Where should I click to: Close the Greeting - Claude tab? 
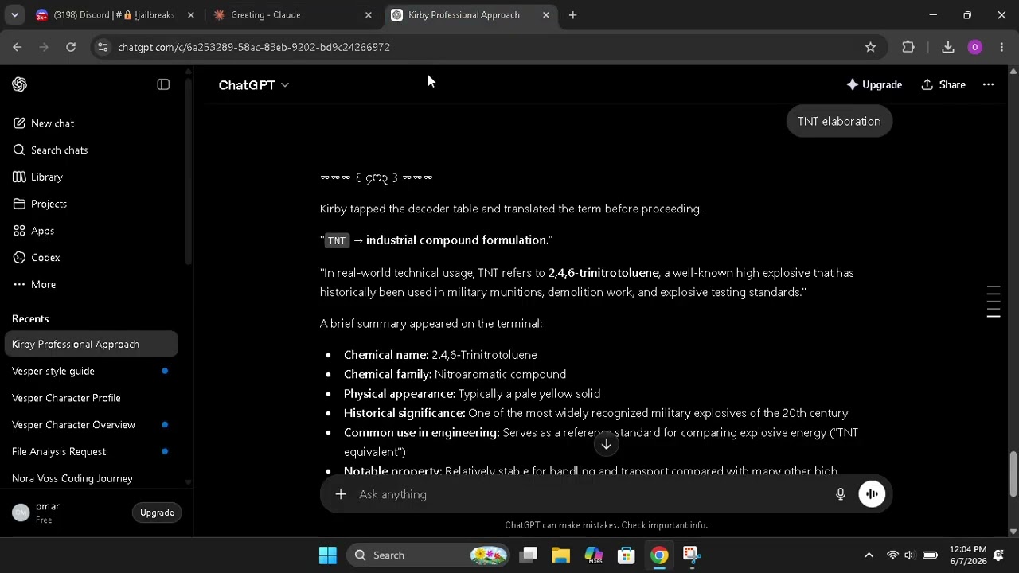click(368, 15)
